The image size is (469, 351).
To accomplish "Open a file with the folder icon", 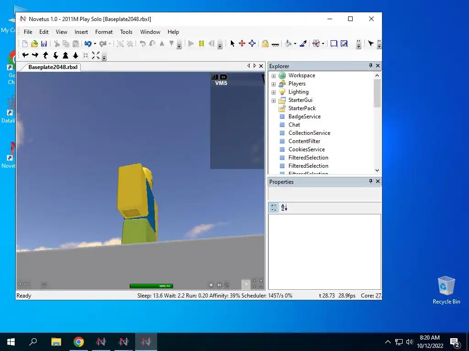I will [x=34, y=43].
